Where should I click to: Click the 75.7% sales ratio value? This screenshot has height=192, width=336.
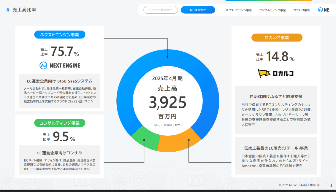(x=64, y=52)
